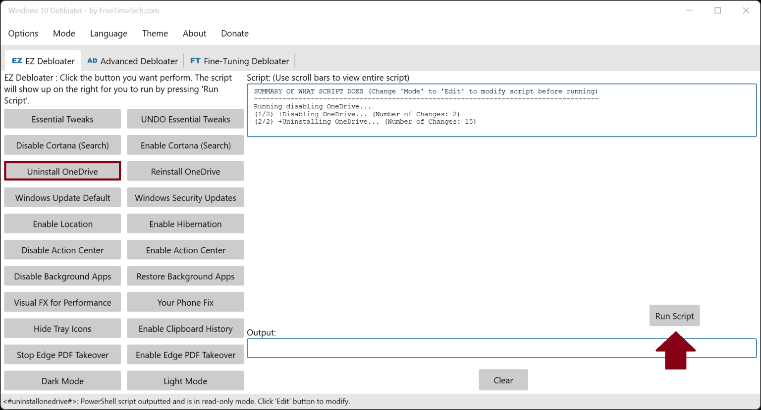761x410 pixels.
Task: Open the Options menu
Action: coord(23,33)
